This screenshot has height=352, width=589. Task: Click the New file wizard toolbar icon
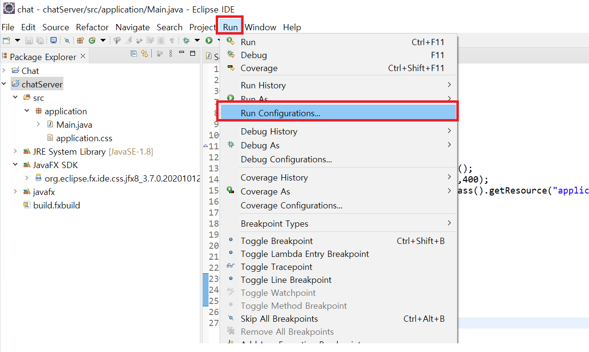coord(7,40)
